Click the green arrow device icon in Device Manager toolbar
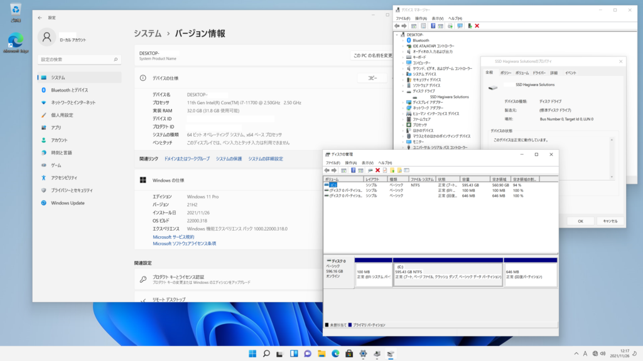Image resolution: width=643 pixels, height=361 pixels. pos(470,26)
